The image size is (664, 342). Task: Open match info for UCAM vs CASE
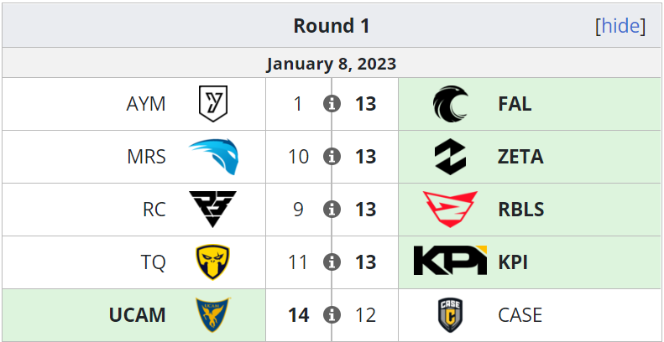332,315
